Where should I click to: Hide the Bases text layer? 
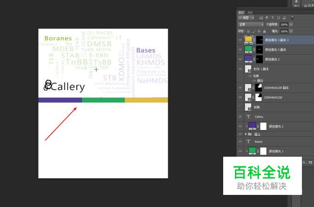coord(240,141)
